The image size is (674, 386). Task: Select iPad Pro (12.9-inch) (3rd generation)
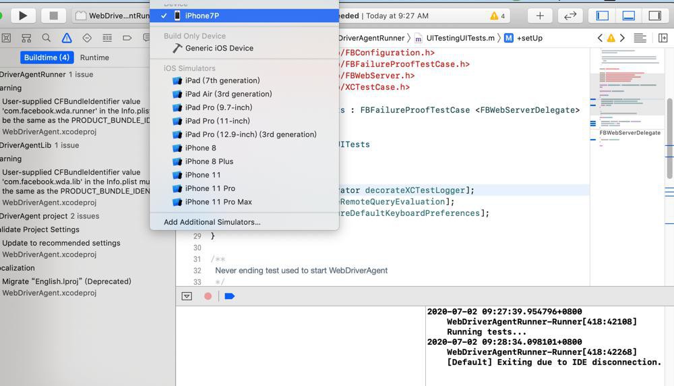tap(244, 134)
